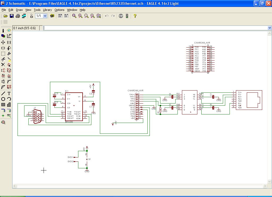Click the vertical scrollbar down arrow
The width and height of the screenshot is (272, 197).
[x=269, y=182]
